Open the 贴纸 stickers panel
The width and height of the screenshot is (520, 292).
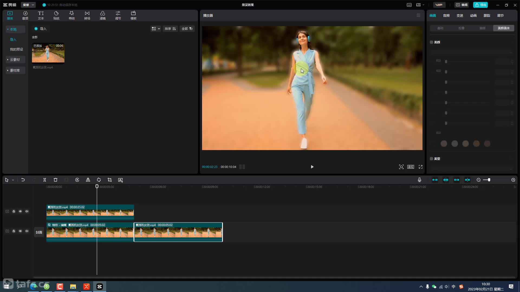56,15
